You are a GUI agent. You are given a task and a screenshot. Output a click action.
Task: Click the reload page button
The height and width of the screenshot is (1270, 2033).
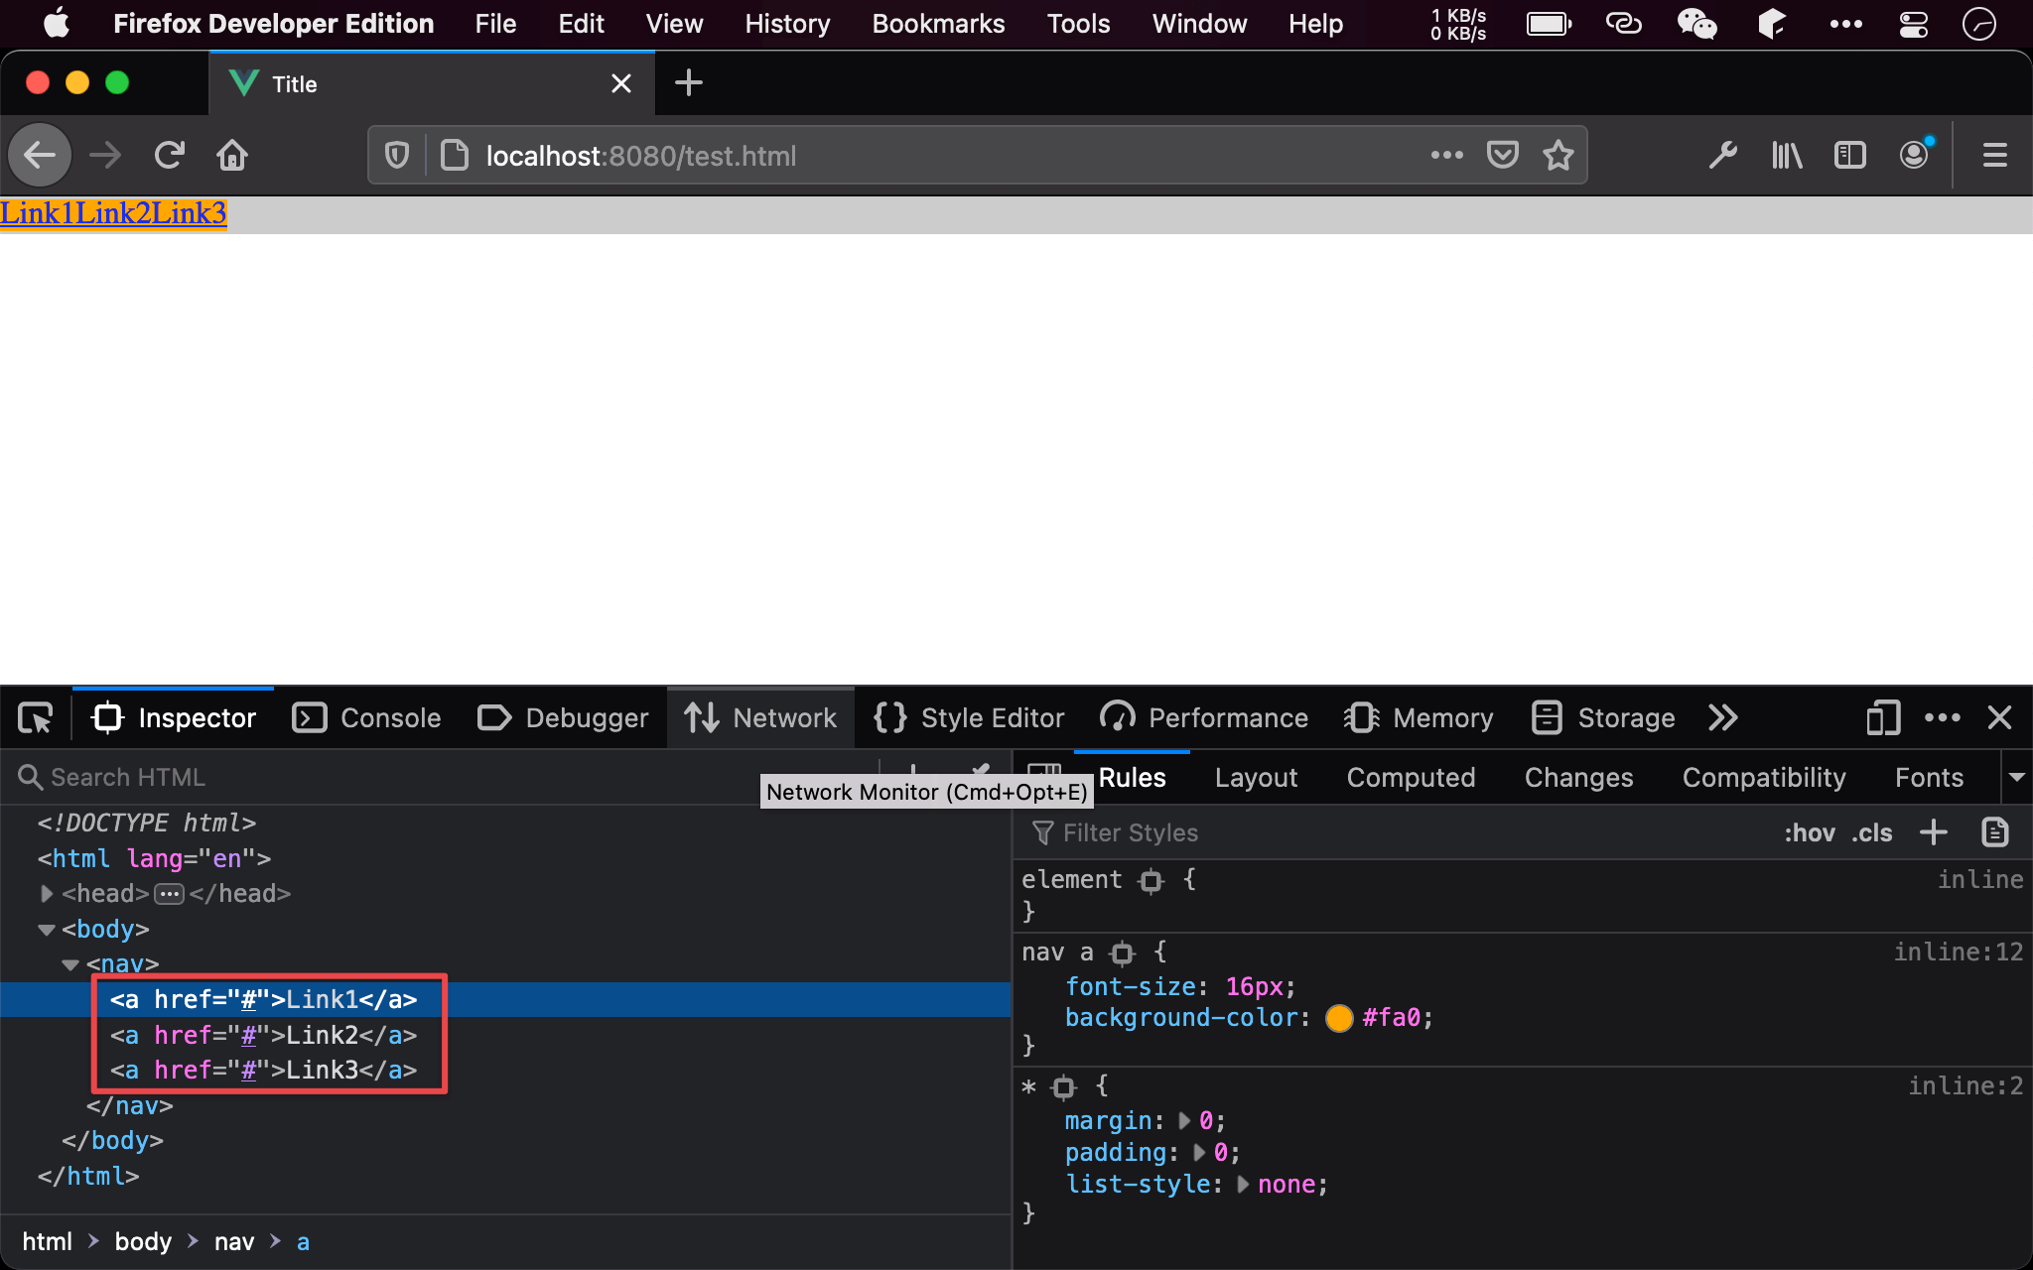pos(170,156)
